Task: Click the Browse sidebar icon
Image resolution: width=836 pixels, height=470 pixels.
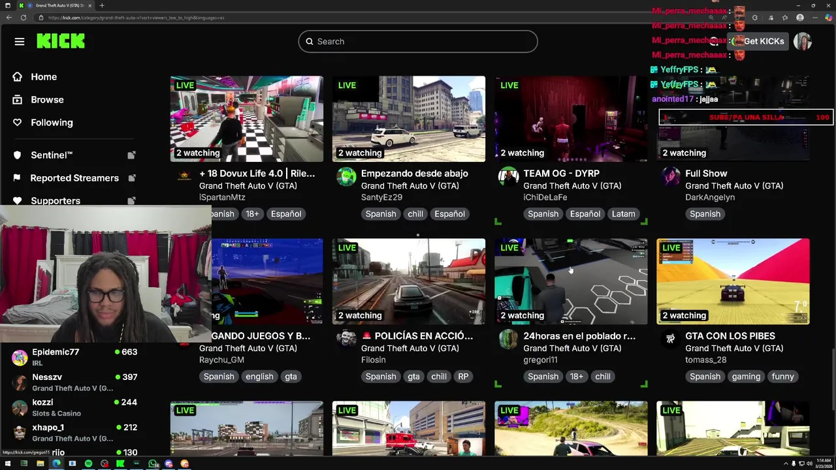Action: (18, 100)
